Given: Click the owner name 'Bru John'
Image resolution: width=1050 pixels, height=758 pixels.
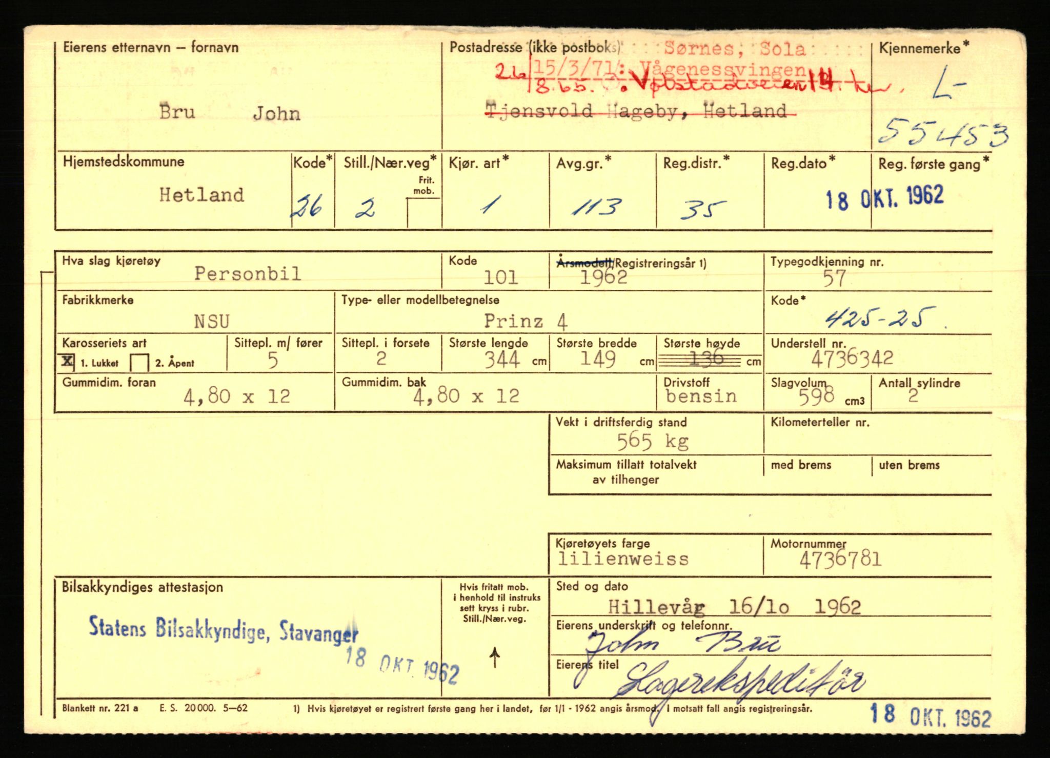Looking at the screenshot, I should [230, 113].
